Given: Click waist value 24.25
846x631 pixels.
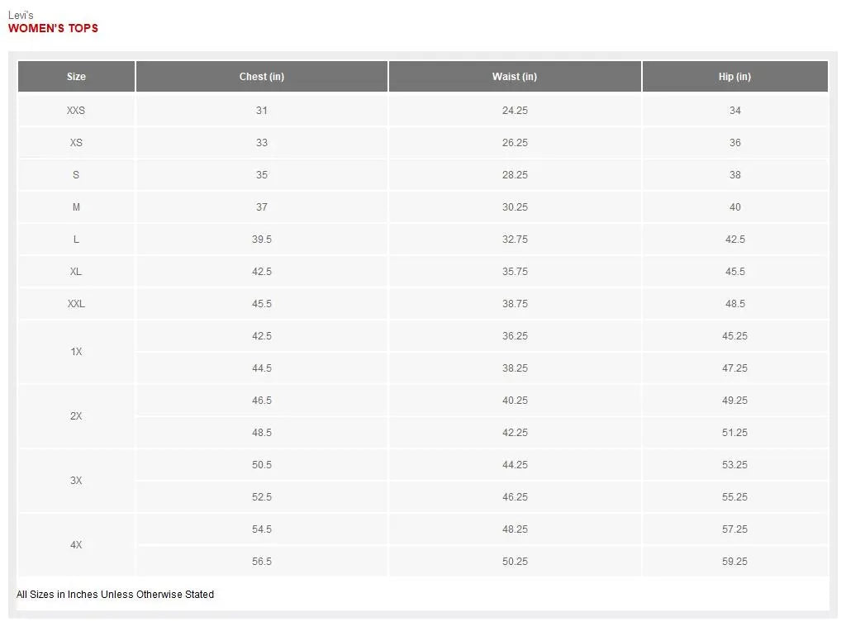Looking at the screenshot, I should click(x=515, y=111).
